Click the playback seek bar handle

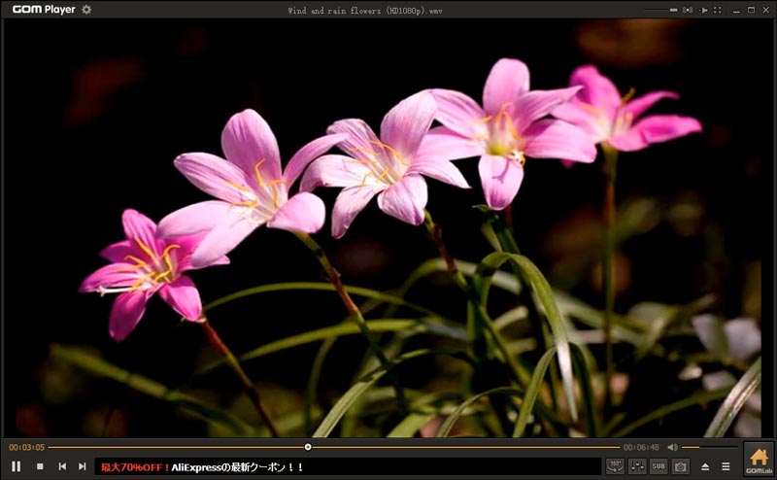point(308,447)
